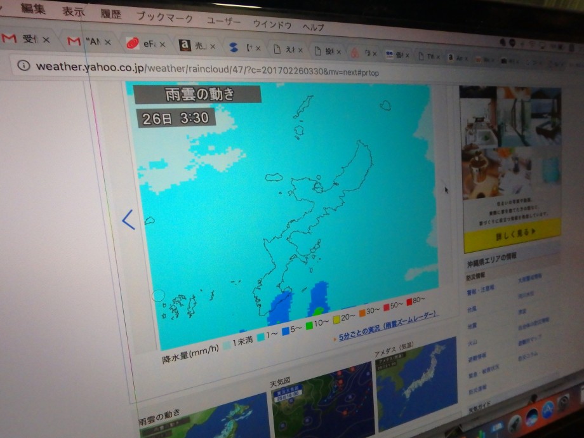Open the 履歴 menu
Image resolution: width=584 pixels, height=438 pixels.
click(x=111, y=15)
